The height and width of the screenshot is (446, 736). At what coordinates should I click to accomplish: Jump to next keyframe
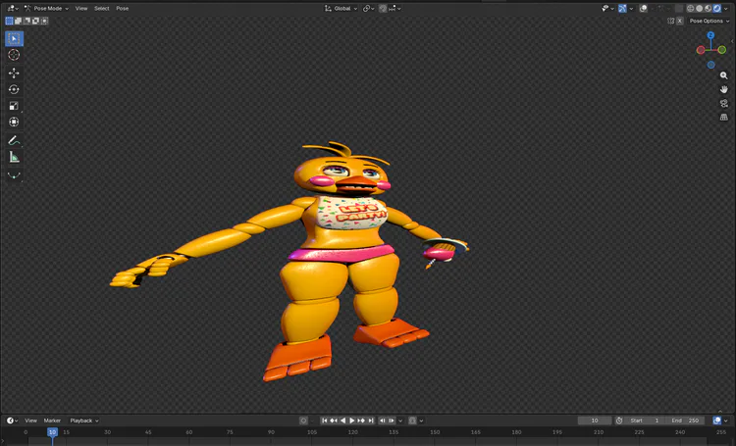coord(361,421)
